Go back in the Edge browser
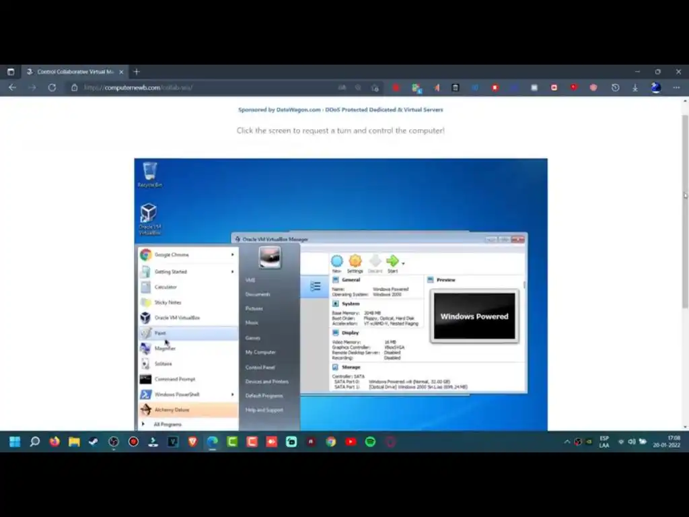689x517 pixels. pos(12,88)
